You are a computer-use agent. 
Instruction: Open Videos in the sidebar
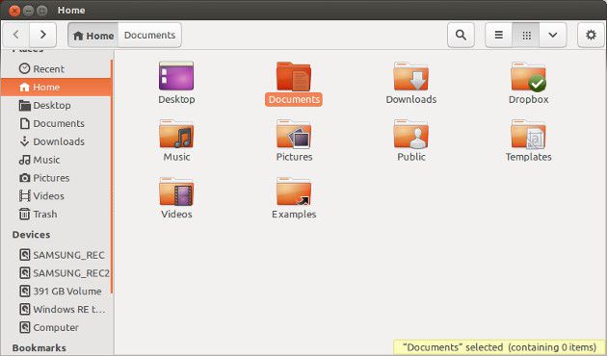56,196
